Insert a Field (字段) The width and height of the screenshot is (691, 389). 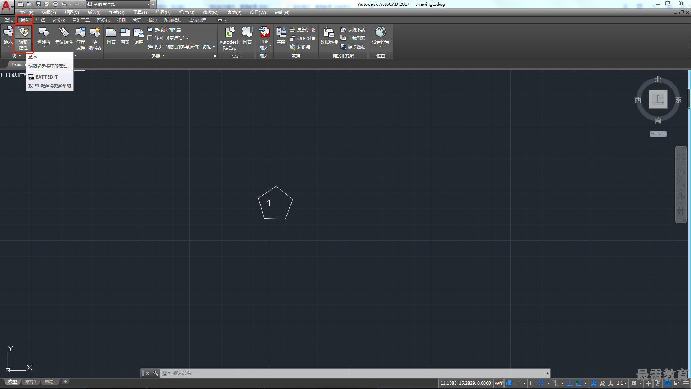tap(281, 36)
